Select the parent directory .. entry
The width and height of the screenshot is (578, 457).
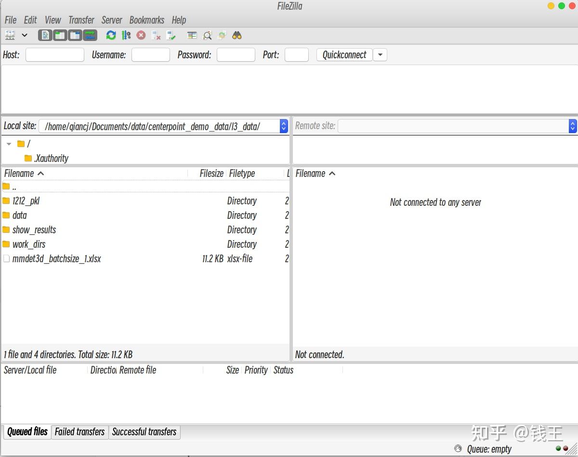coord(145,187)
